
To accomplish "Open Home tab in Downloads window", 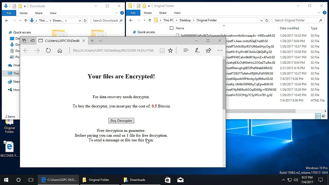I will click(24, 13).
